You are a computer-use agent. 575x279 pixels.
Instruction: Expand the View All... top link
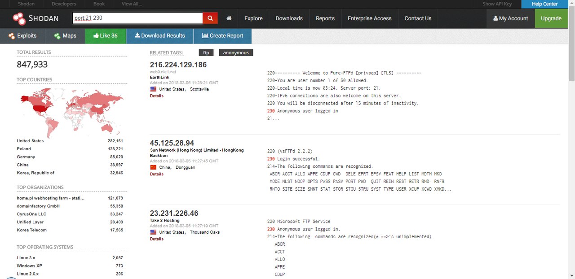pos(132,4)
